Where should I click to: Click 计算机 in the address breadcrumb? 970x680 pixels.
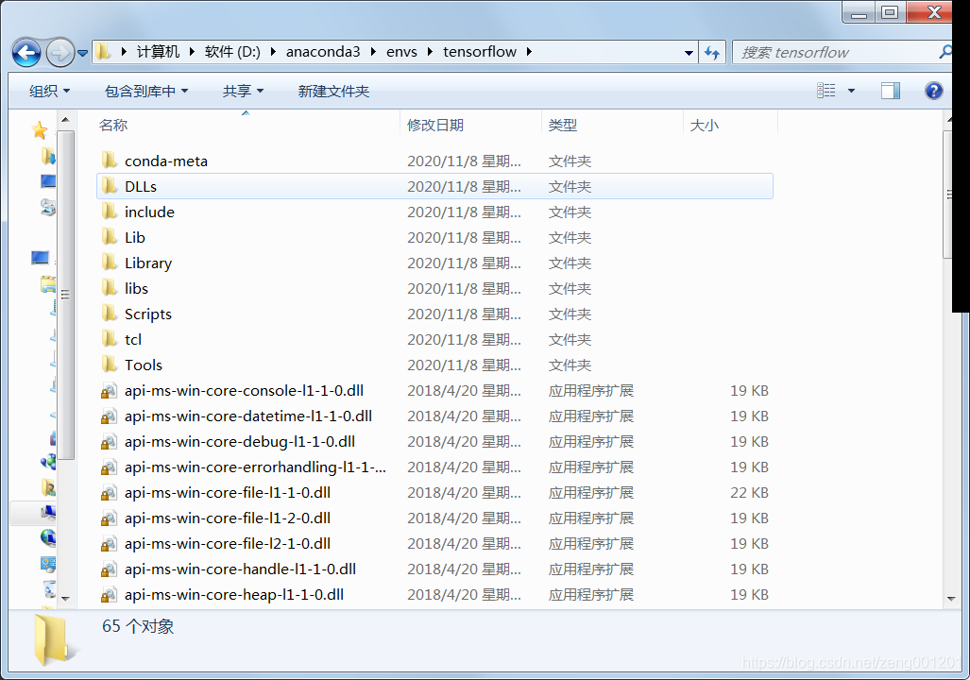click(x=159, y=52)
